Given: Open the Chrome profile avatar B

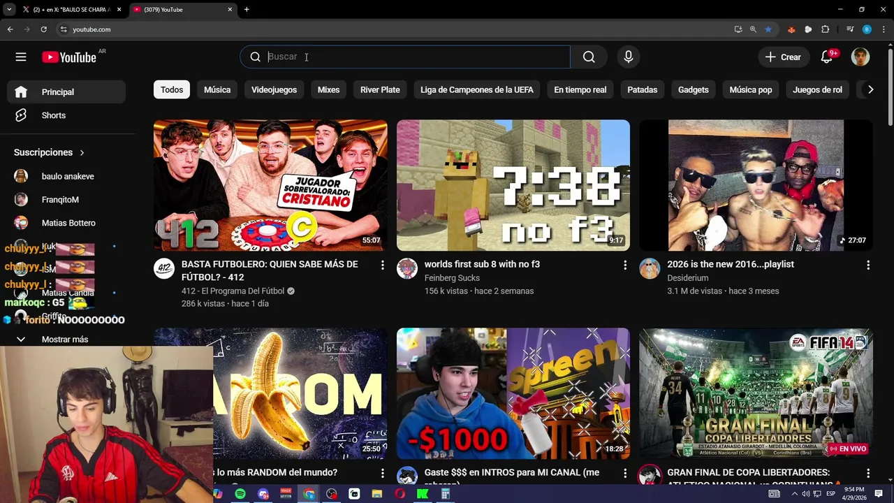Looking at the screenshot, I should coord(867,29).
